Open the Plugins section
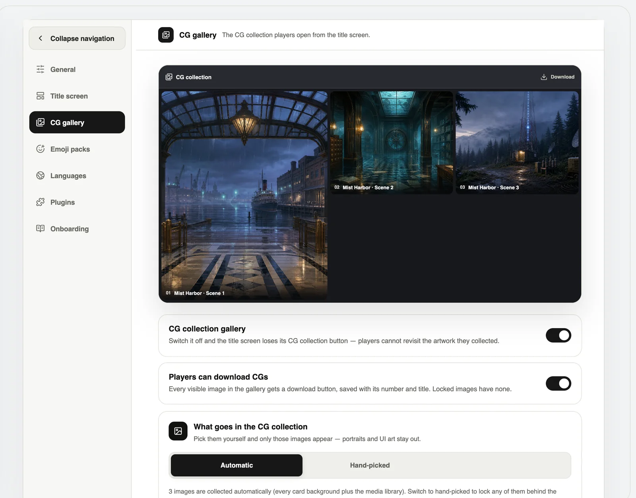 click(x=77, y=202)
